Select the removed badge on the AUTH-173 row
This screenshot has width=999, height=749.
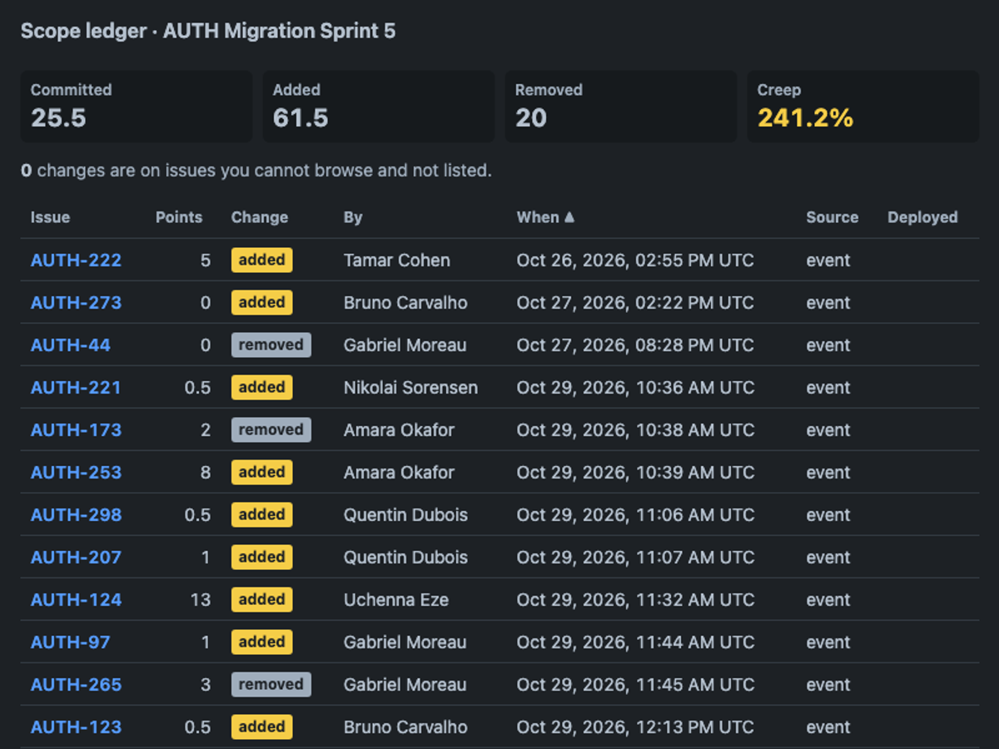[271, 430]
